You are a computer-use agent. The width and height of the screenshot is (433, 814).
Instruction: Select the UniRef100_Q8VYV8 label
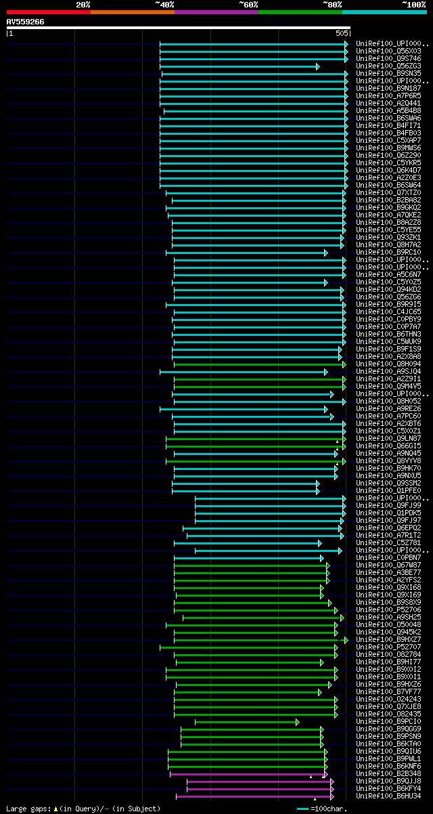click(388, 460)
